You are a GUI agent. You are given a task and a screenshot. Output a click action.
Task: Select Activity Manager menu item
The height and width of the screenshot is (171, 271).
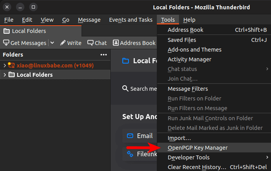point(189,59)
